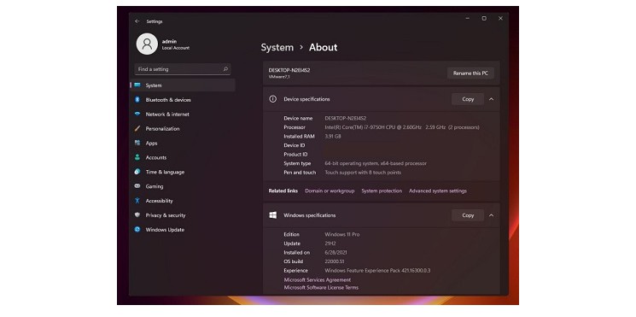This screenshot has height=317, width=636.
Task: Click Rename this PC button
Action: click(470, 73)
